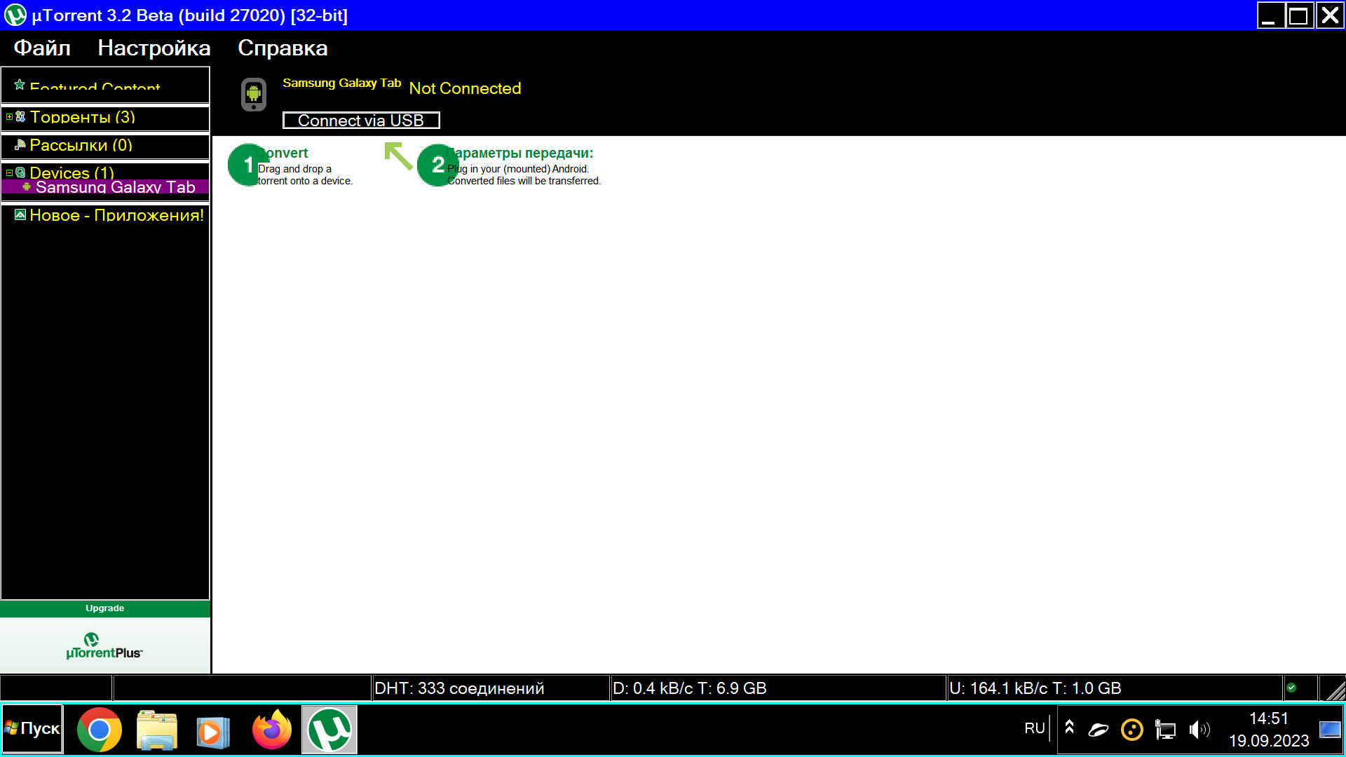This screenshot has height=757, width=1346.
Task: Collapse the Devices tree node
Action: pos(9,172)
